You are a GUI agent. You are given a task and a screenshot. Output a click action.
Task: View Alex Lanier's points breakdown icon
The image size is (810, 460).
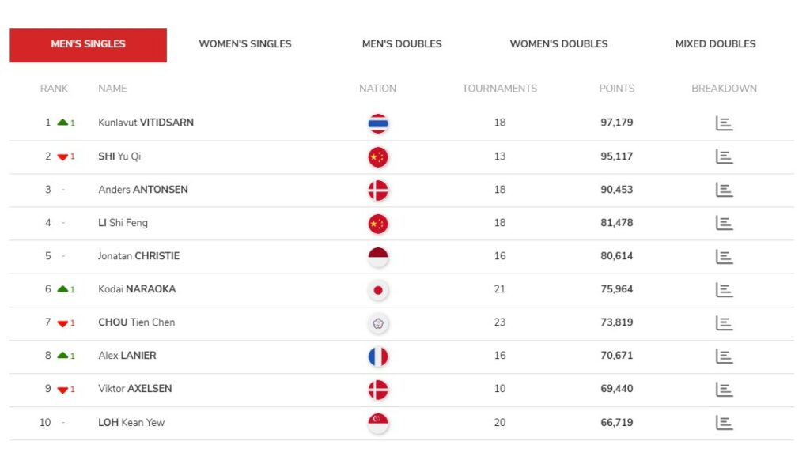click(724, 356)
